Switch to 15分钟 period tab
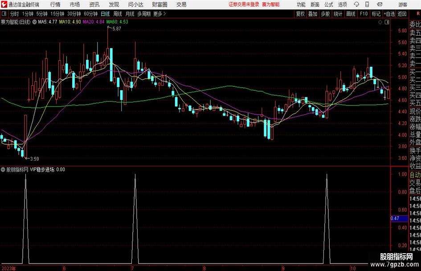 pos(57,14)
